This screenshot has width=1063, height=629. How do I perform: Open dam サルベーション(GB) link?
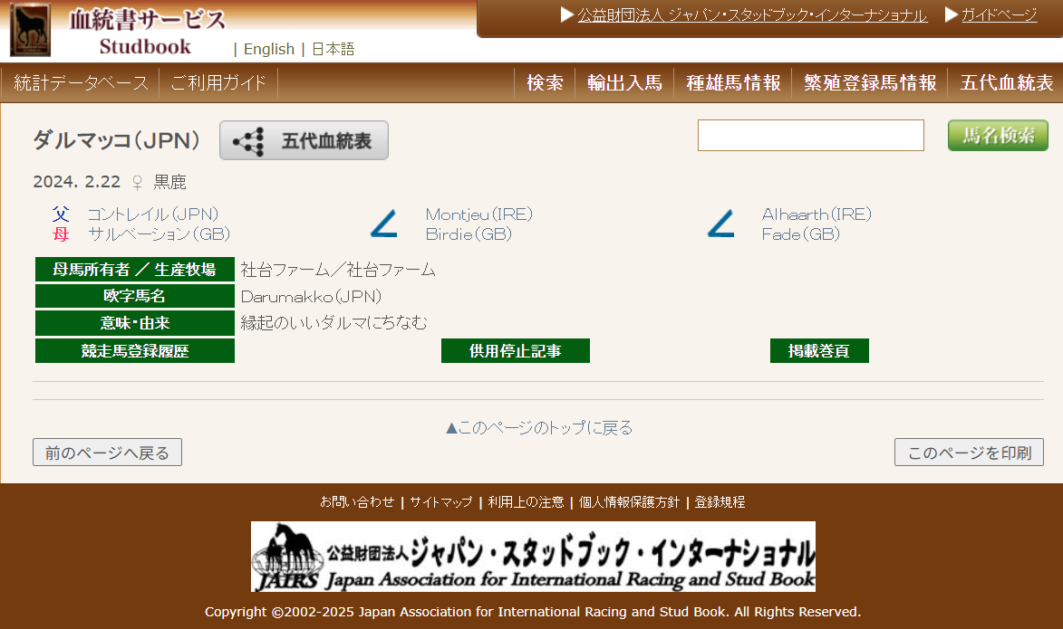pyautogui.click(x=159, y=234)
